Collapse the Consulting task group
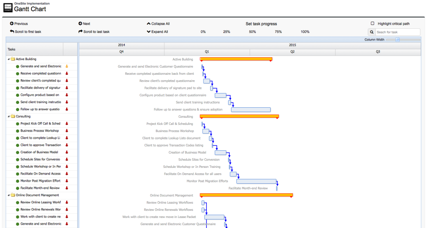 pos(9,117)
